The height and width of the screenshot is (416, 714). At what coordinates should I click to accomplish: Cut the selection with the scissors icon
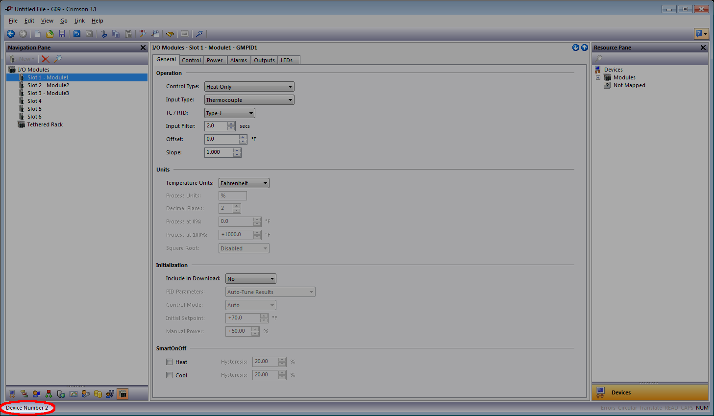click(x=104, y=34)
